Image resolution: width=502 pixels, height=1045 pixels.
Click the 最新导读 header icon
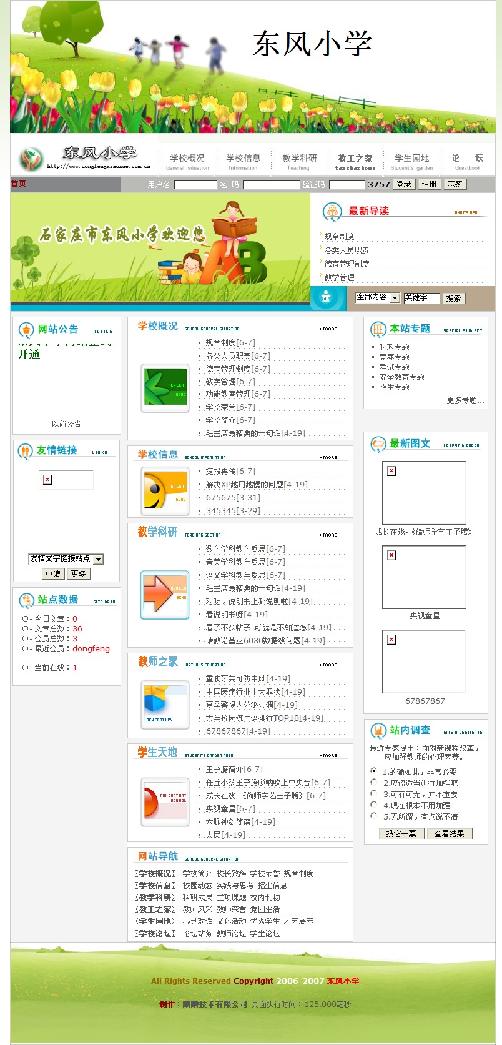(x=332, y=212)
